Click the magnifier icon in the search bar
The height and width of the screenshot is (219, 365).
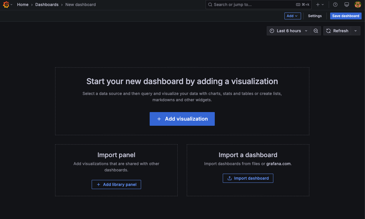[x=210, y=5]
